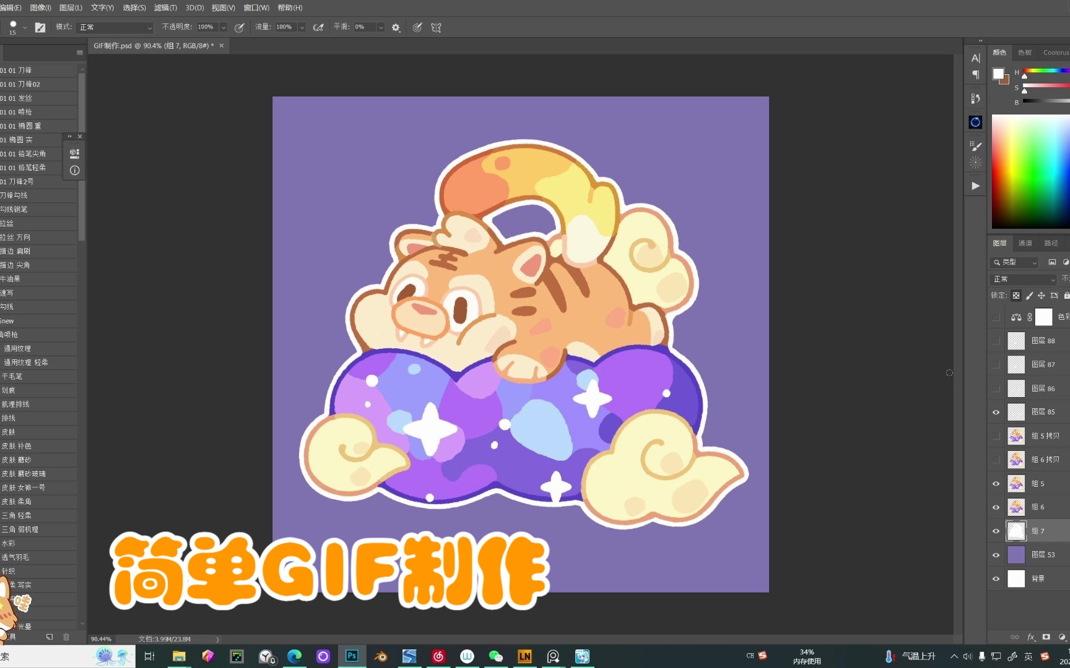Click the lock transparent pixels button
This screenshot has width=1070, height=668.
click(x=1016, y=295)
